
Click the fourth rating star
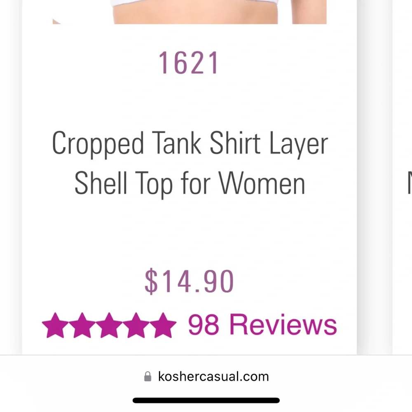point(137,325)
